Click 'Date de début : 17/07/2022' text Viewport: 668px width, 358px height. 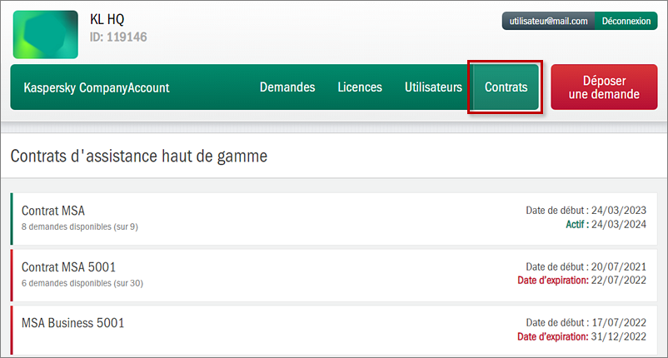(x=586, y=323)
